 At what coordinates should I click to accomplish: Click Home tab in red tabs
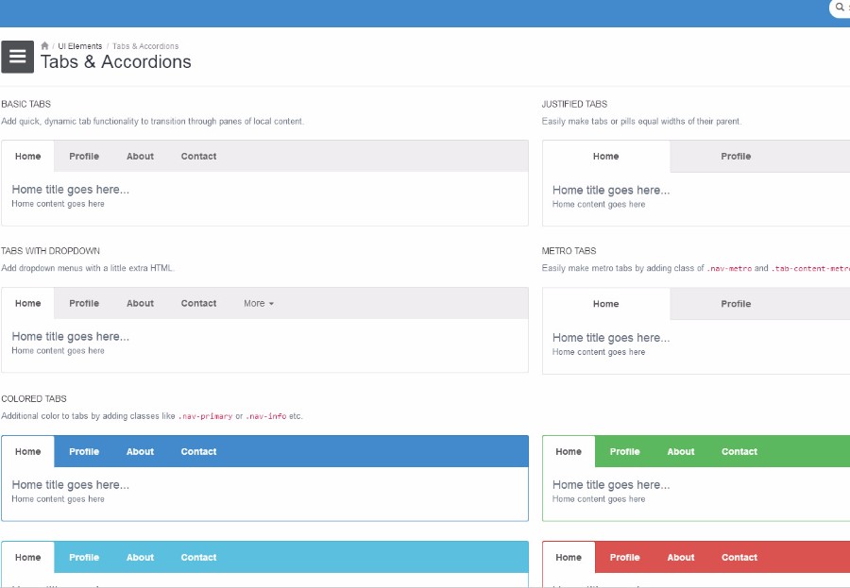tap(569, 558)
